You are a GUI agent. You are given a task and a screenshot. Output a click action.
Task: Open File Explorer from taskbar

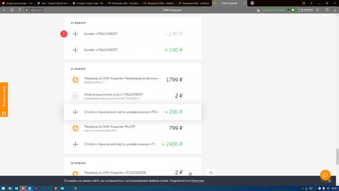[x=10, y=188]
